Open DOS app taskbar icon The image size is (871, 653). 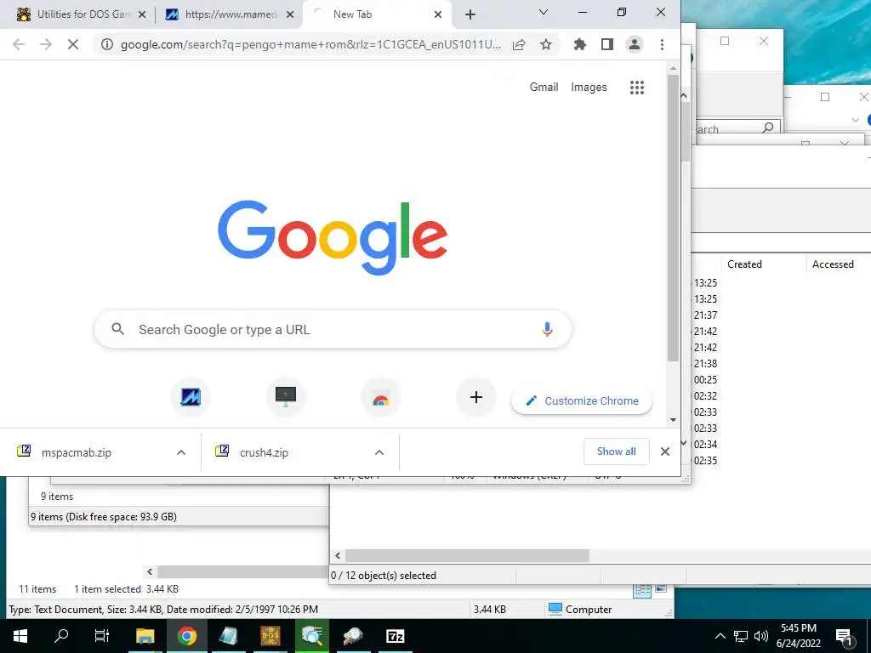click(x=270, y=636)
